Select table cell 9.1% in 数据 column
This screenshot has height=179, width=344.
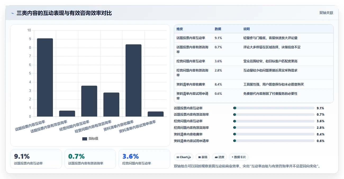(x=218, y=38)
